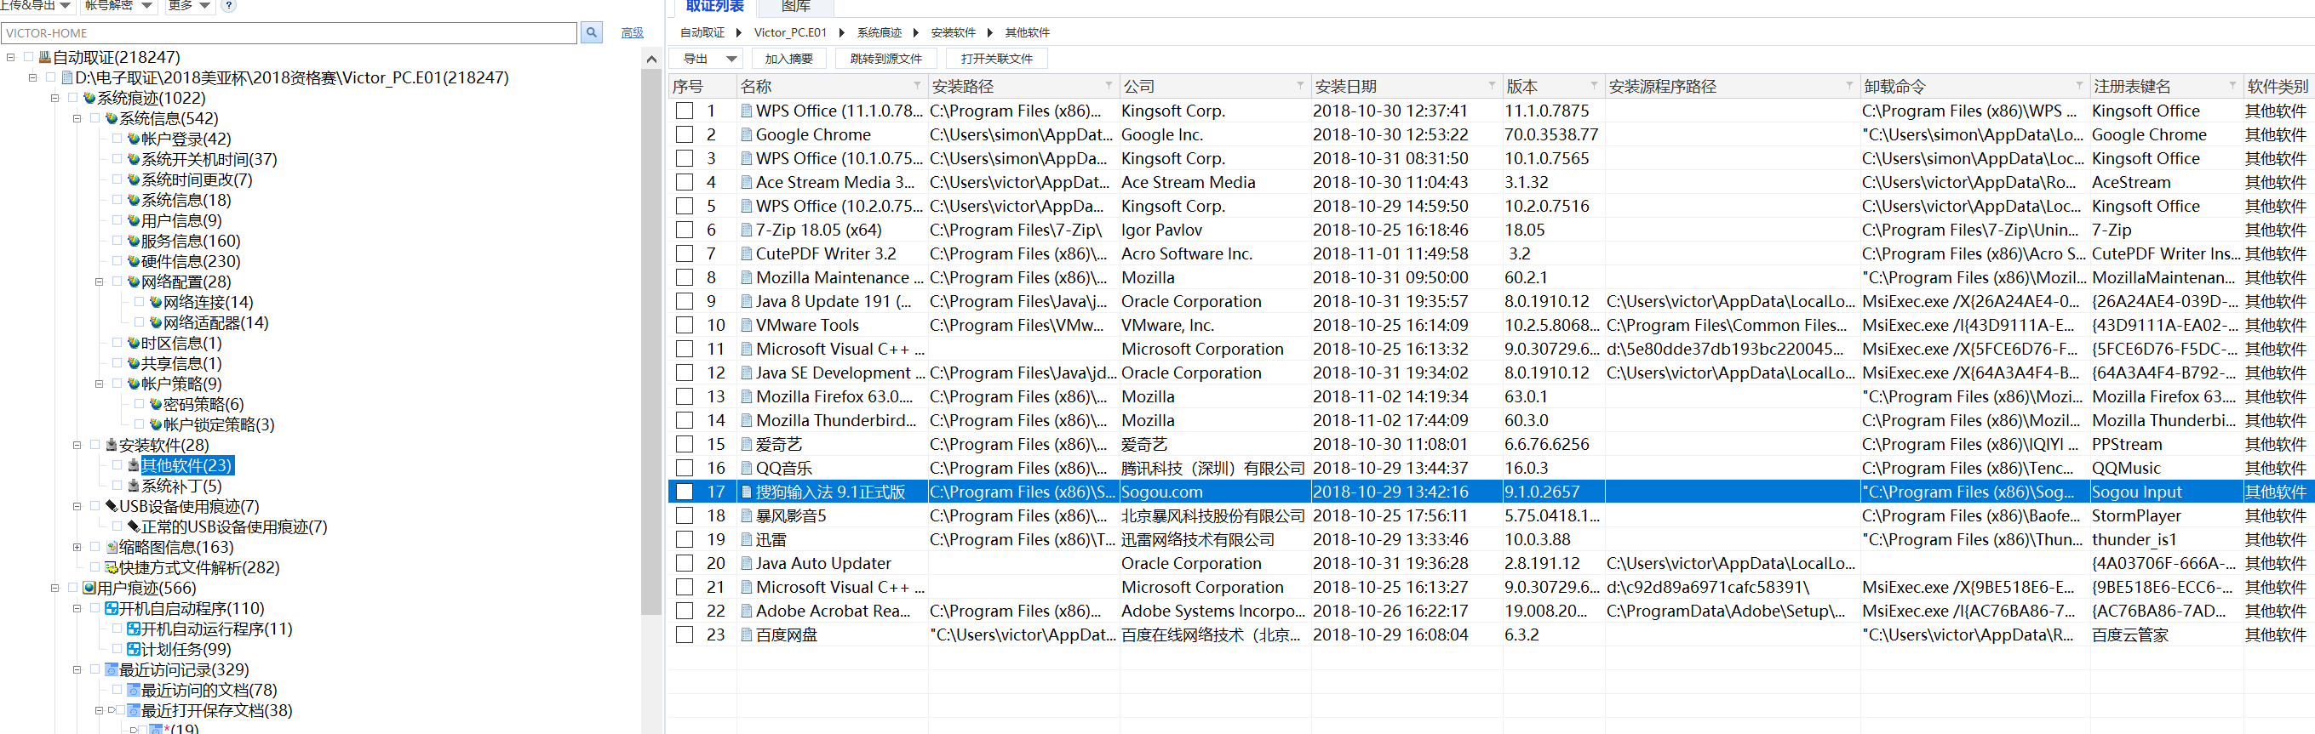
Task: Click the left tree panel vertical scrollbar
Action: coord(650,341)
